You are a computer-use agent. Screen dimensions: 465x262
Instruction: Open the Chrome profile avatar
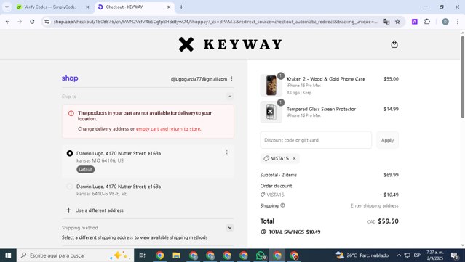pos(445,22)
